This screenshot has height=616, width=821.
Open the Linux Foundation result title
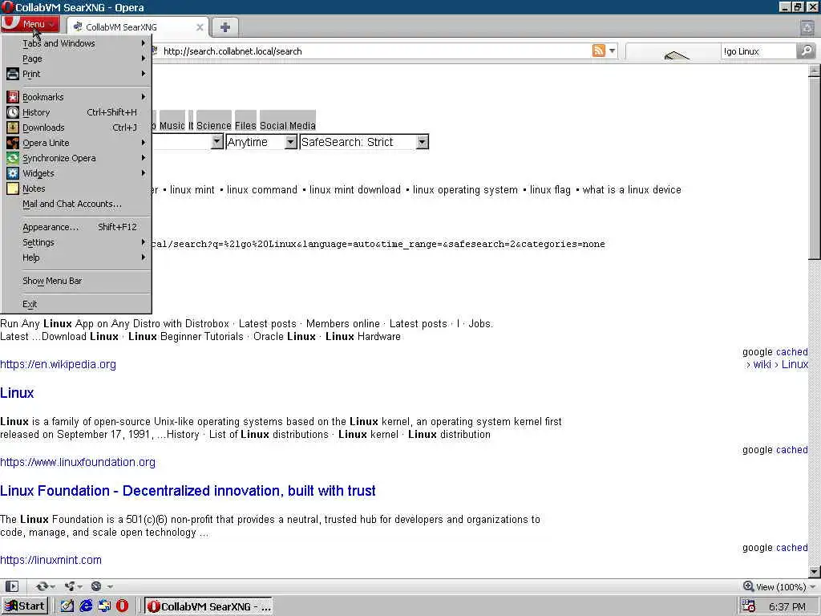point(188,491)
